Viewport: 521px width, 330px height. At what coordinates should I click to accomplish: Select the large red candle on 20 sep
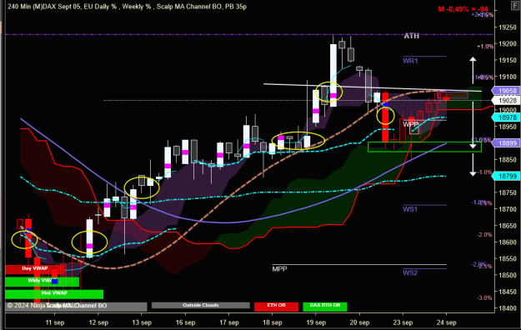385,117
